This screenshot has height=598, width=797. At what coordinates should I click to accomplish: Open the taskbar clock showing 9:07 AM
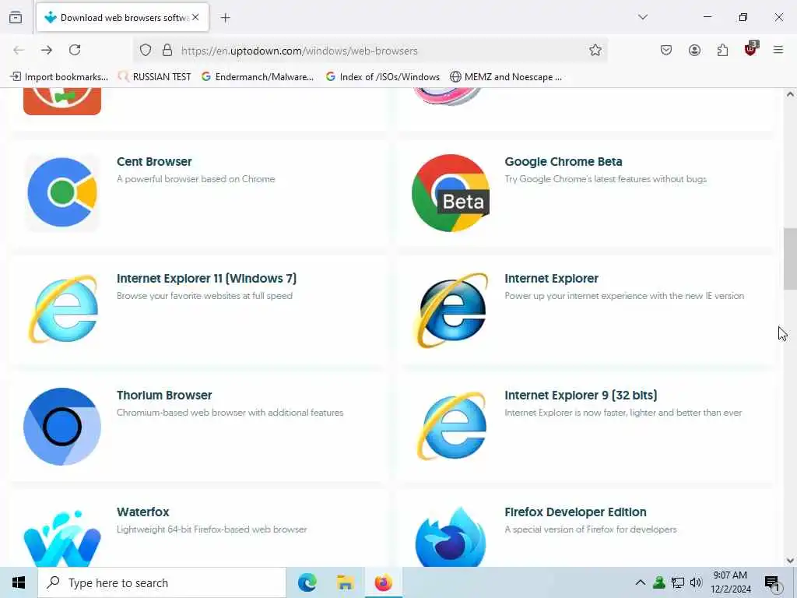(730, 582)
